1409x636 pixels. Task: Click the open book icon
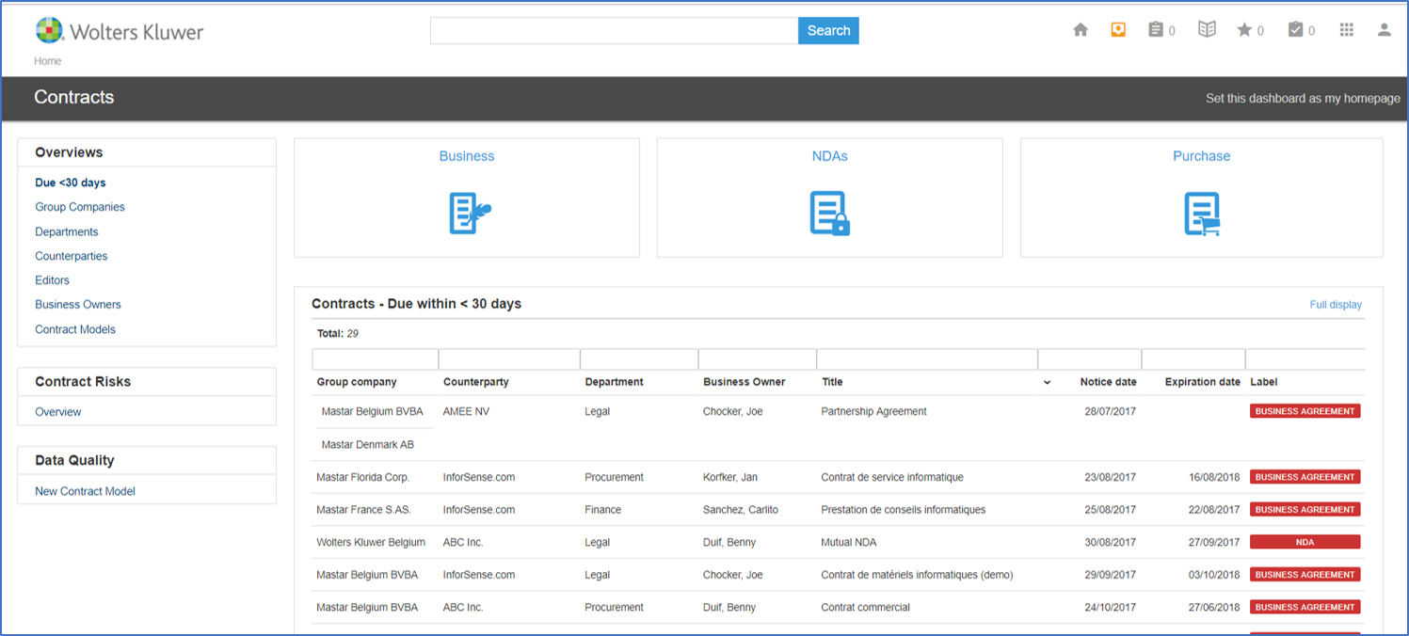point(1207,30)
